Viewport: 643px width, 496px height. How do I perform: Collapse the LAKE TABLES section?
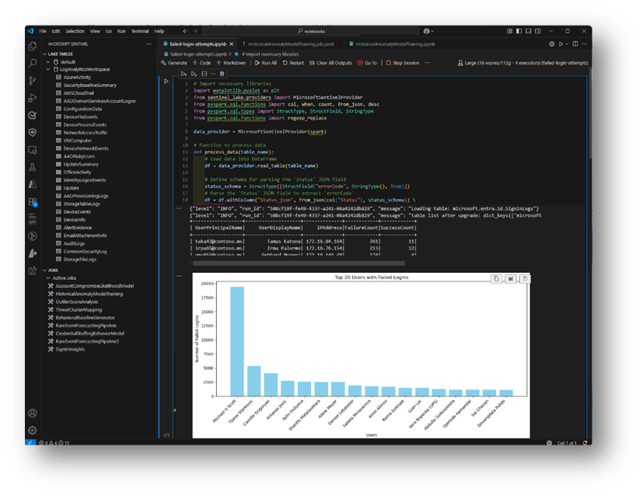[44, 54]
